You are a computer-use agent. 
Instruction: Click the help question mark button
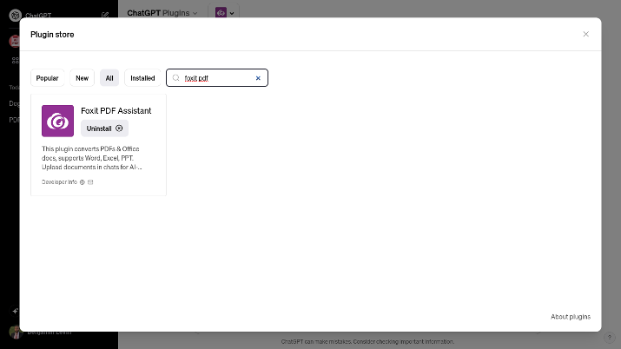(609, 337)
